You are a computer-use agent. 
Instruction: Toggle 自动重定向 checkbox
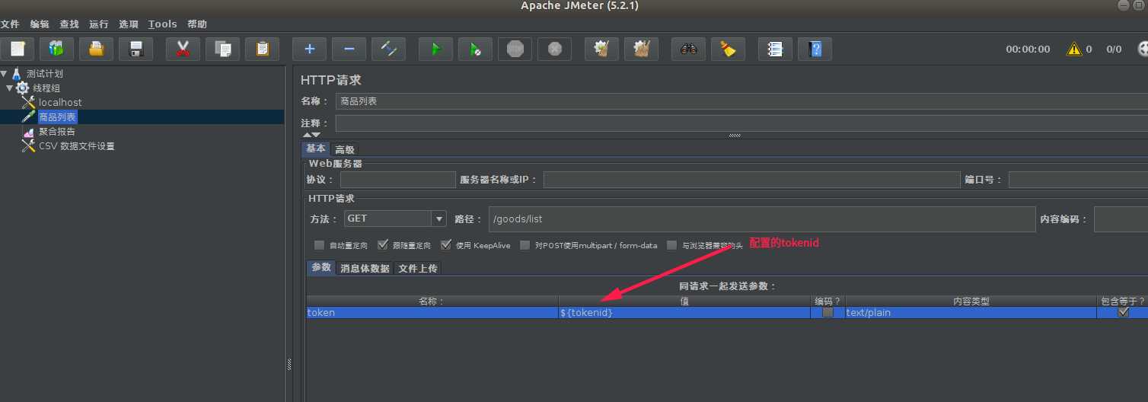coord(320,245)
